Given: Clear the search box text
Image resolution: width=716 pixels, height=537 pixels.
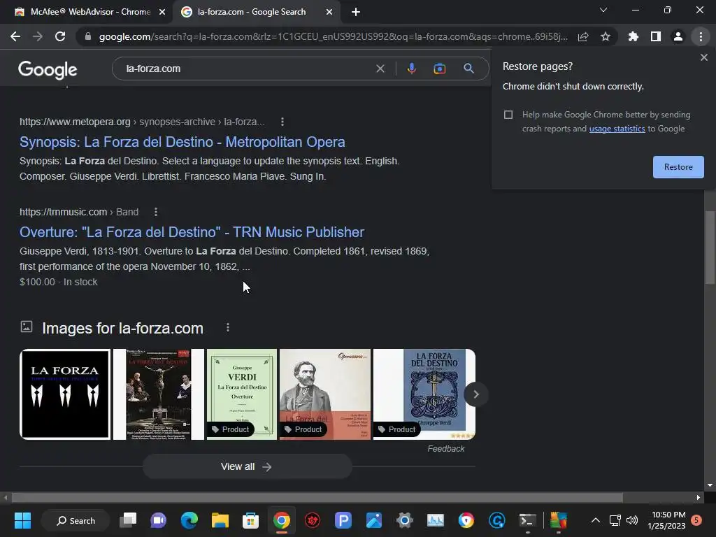Looking at the screenshot, I should click(x=380, y=69).
